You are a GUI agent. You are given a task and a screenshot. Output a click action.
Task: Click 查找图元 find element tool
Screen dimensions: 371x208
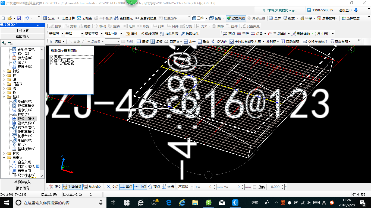click(124, 18)
